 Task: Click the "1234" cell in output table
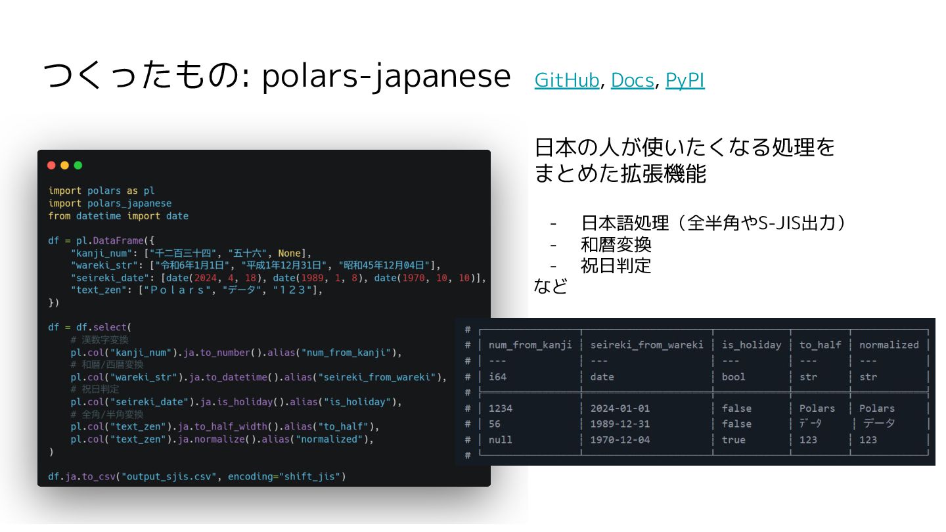coord(501,409)
